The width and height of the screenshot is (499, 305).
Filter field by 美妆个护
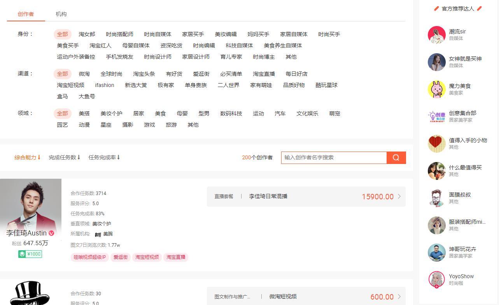point(111,113)
